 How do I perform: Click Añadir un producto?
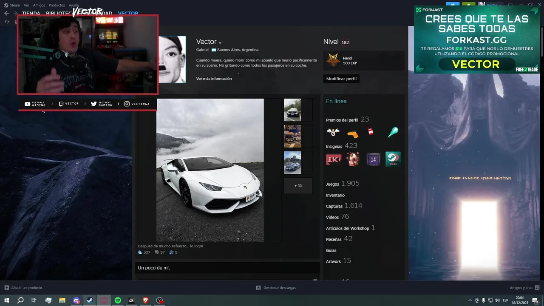click(23, 288)
